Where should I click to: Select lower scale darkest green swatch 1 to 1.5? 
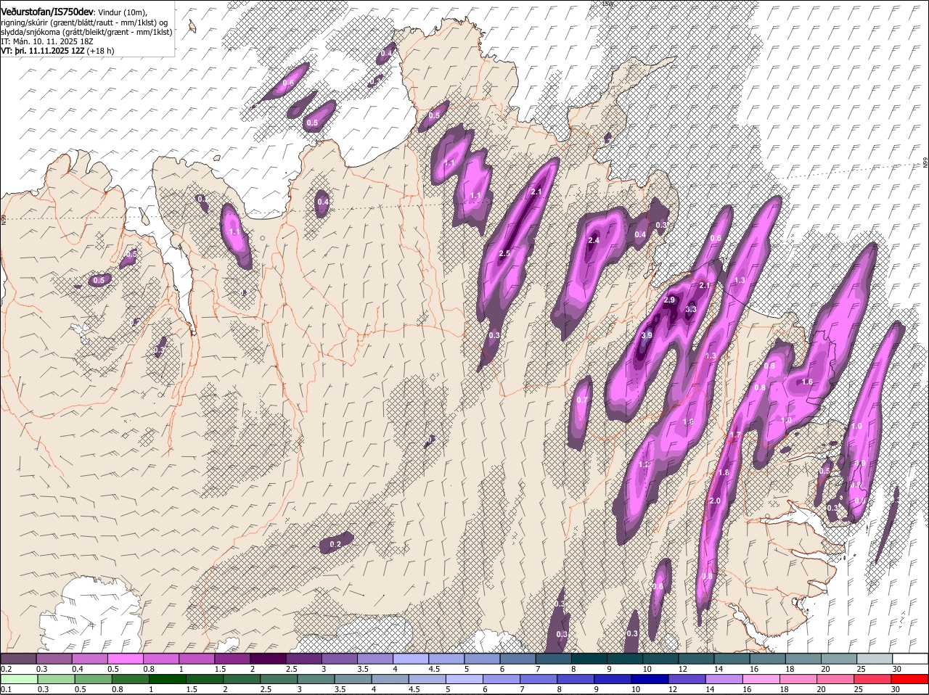click(168, 679)
